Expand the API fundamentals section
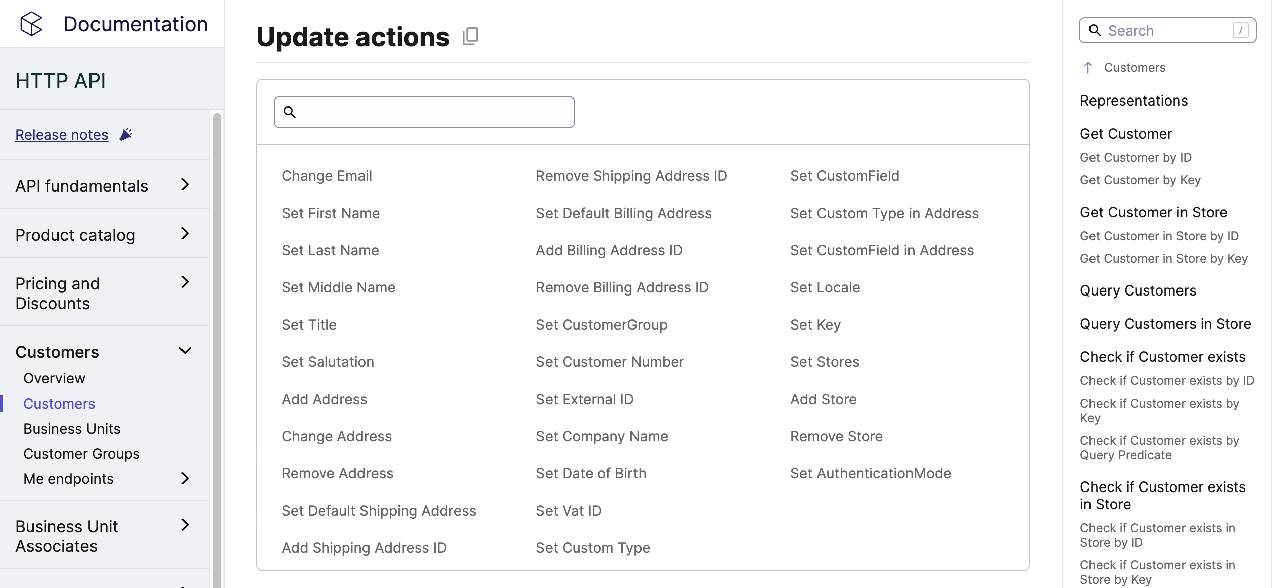 click(185, 185)
